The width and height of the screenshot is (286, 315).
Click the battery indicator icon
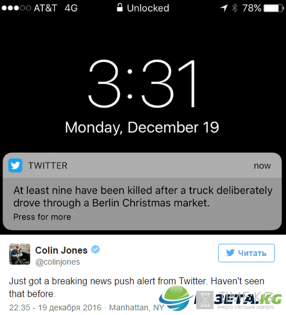(x=273, y=8)
